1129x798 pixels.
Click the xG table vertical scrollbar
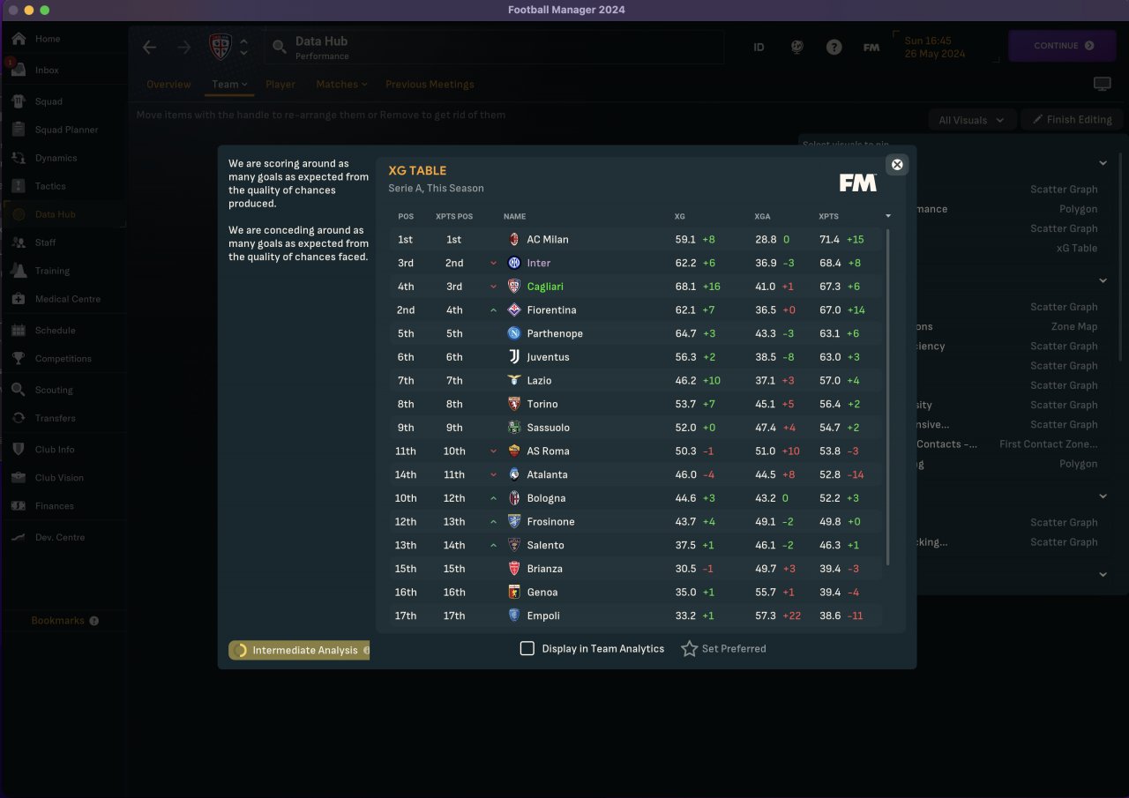887,397
